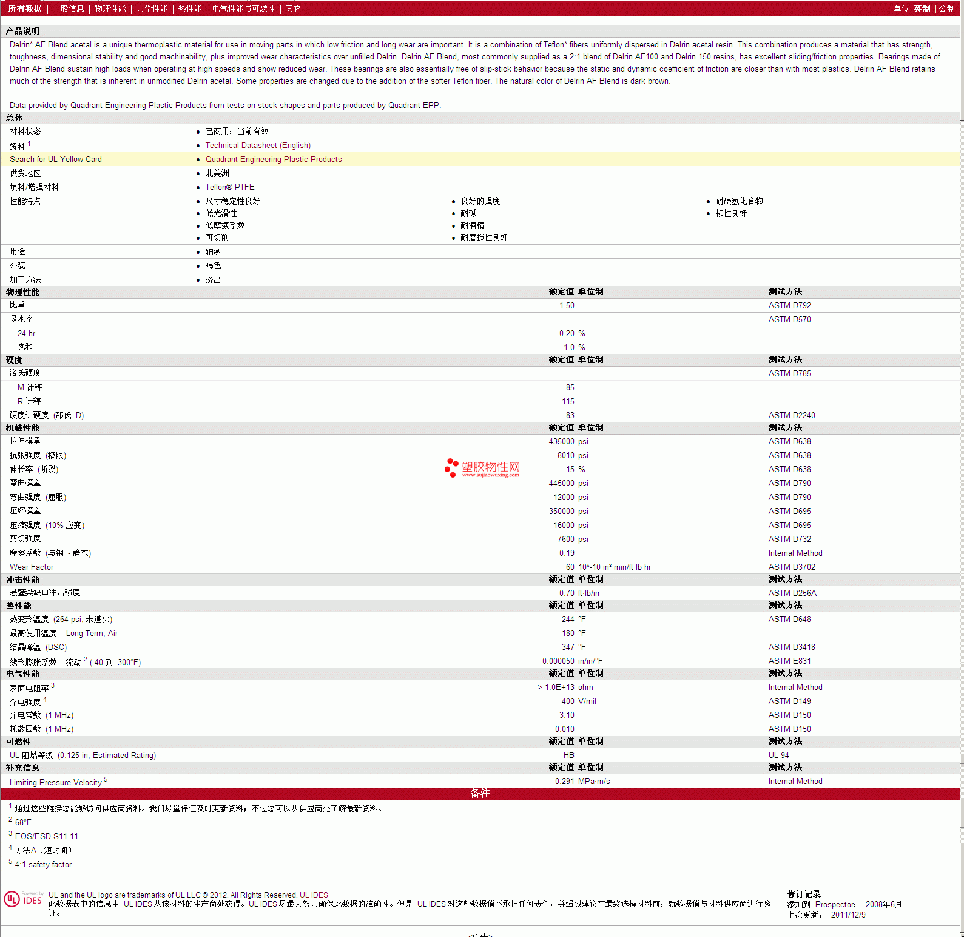Open Technical Datasheet (English) link
Image resolution: width=964 pixels, height=937 pixels.
point(258,146)
